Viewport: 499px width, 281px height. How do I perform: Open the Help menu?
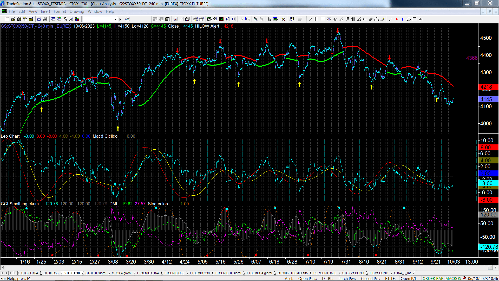point(110,11)
